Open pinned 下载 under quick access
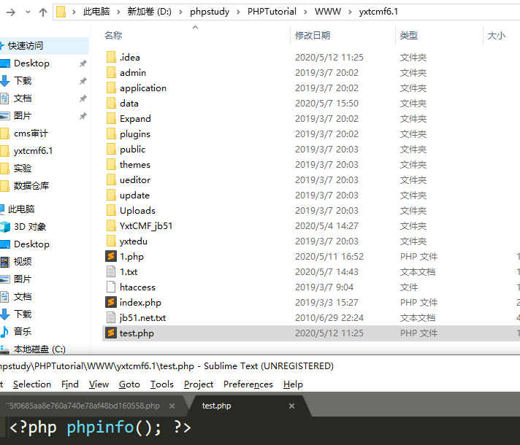The width and height of the screenshot is (520, 445). coord(23,81)
